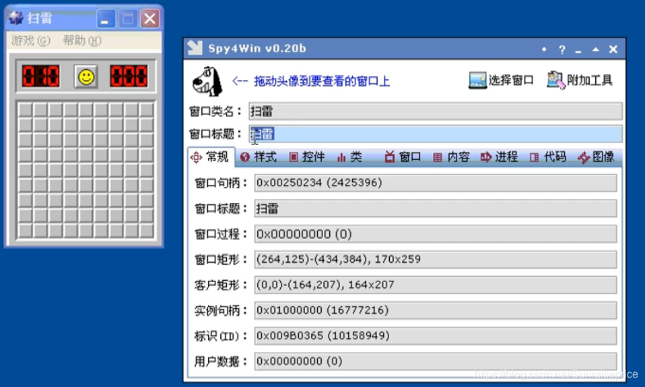Open the 进程 tab
The height and width of the screenshot is (387, 645).
499,157
